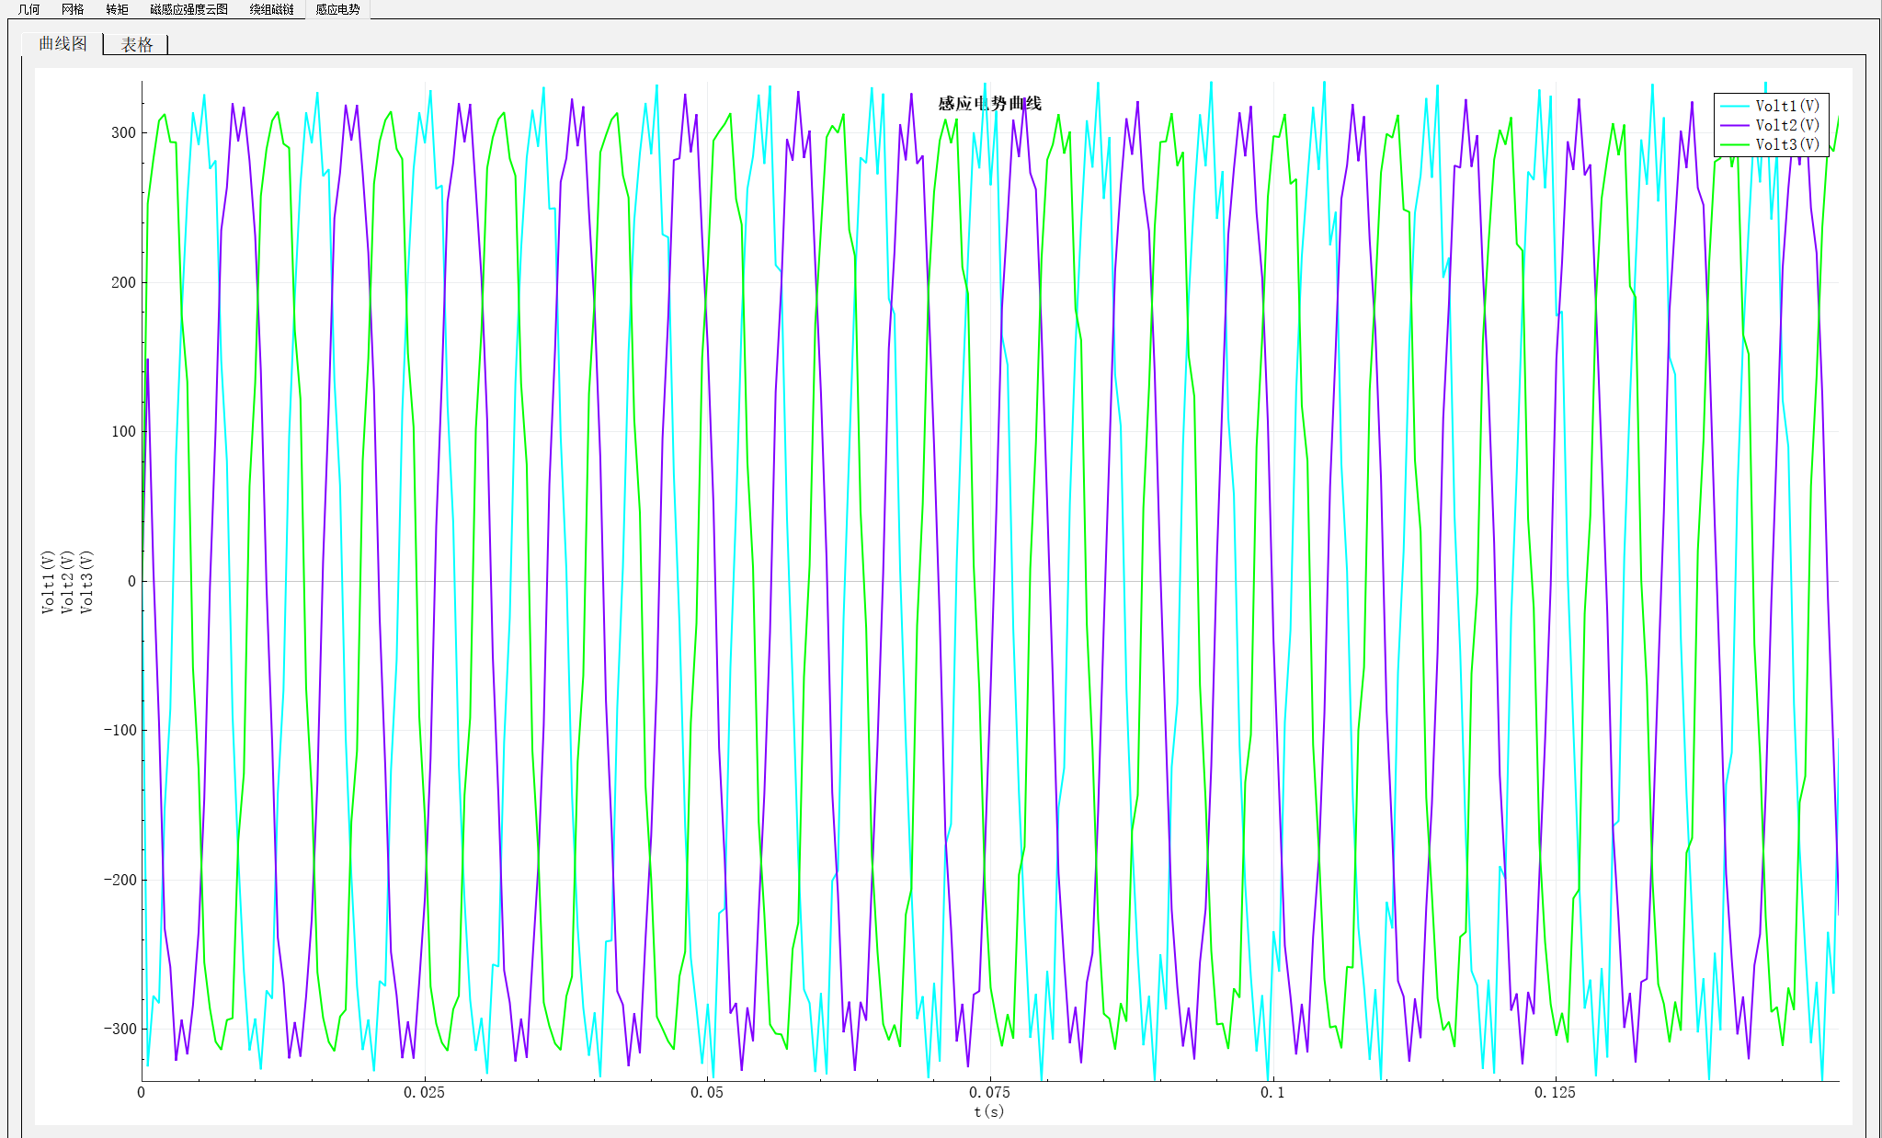Image resolution: width=1882 pixels, height=1138 pixels.
Task: Click the Volt1(V) legend entry
Action: tap(1787, 106)
